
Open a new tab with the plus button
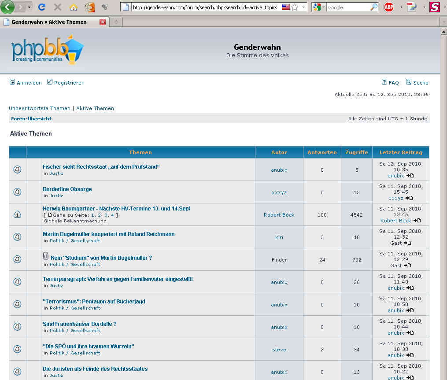tap(116, 22)
